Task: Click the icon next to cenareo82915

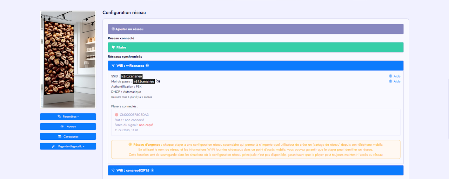Action: [153, 170]
